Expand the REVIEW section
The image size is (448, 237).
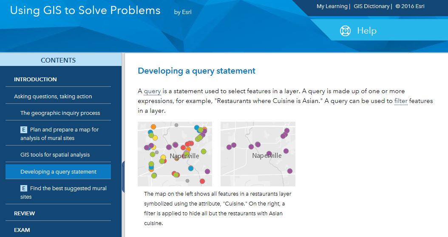[25, 213]
